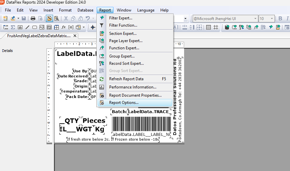
Task: Click the fx formula field icon
Action: click(x=64, y=27)
